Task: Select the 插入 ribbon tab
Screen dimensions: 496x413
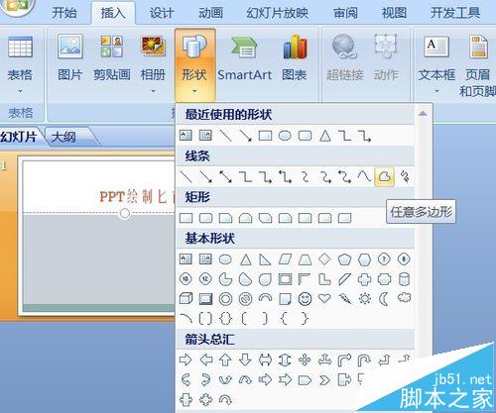Action: pos(113,13)
